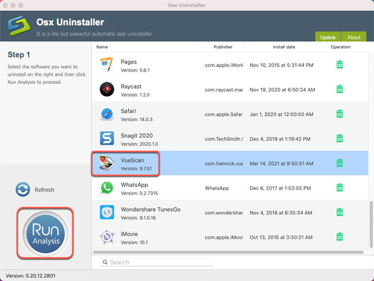Click into the Search field
This screenshot has width=374, height=281.
coord(156,262)
